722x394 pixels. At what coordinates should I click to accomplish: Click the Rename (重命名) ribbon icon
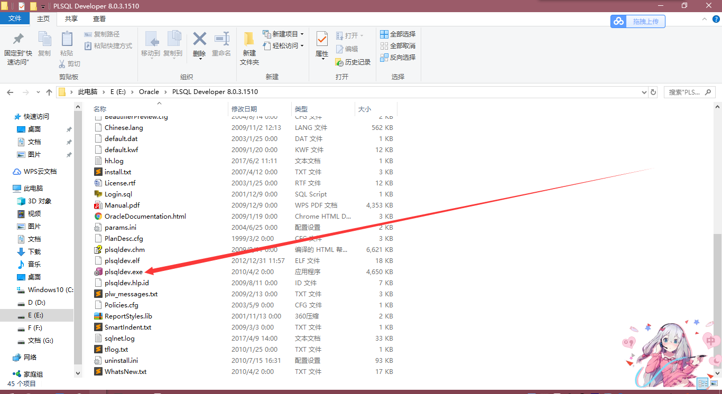(221, 44)
